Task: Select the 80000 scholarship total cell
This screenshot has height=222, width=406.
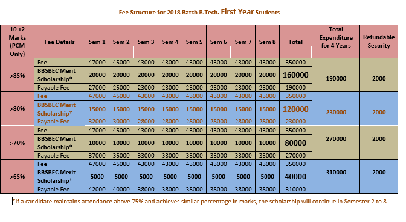Action: click(295, 143)
